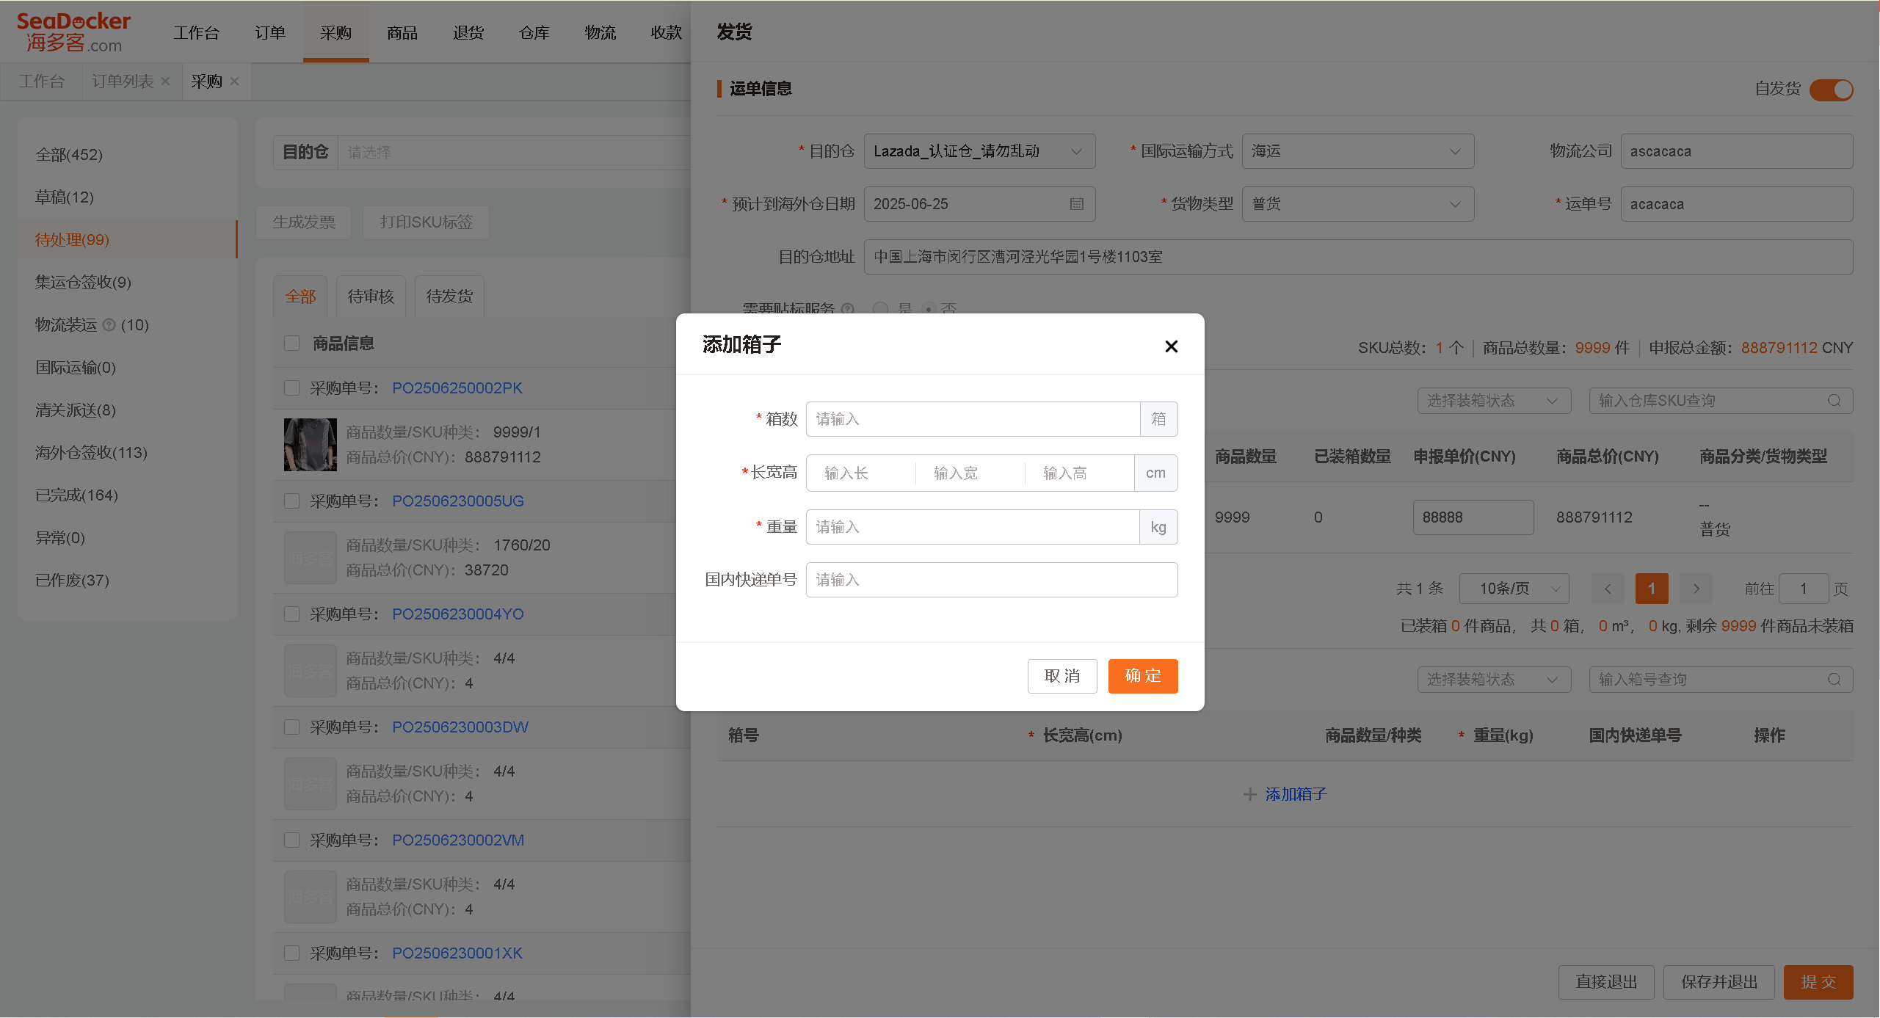
Task: Select the 否 radio for 需要贴标服务
Action: point(929,309)
